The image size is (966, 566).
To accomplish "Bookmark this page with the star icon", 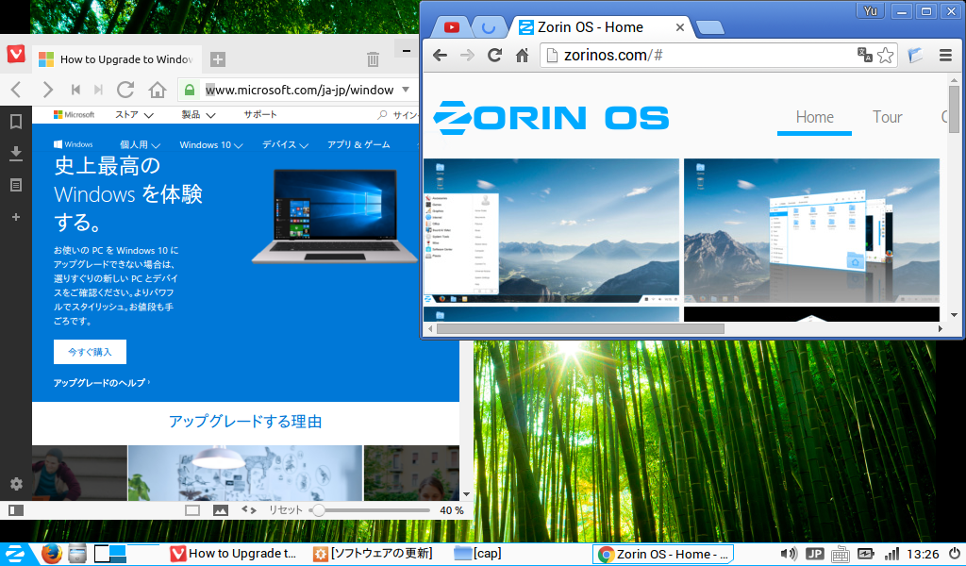I will 885,56.
